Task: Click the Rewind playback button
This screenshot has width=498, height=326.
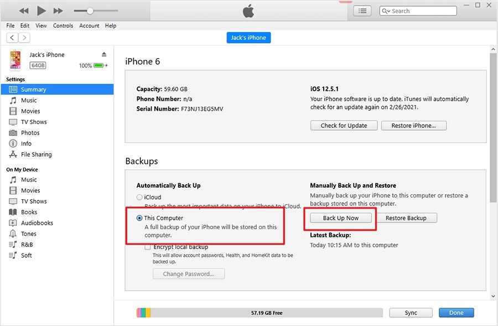Action: 23,11
